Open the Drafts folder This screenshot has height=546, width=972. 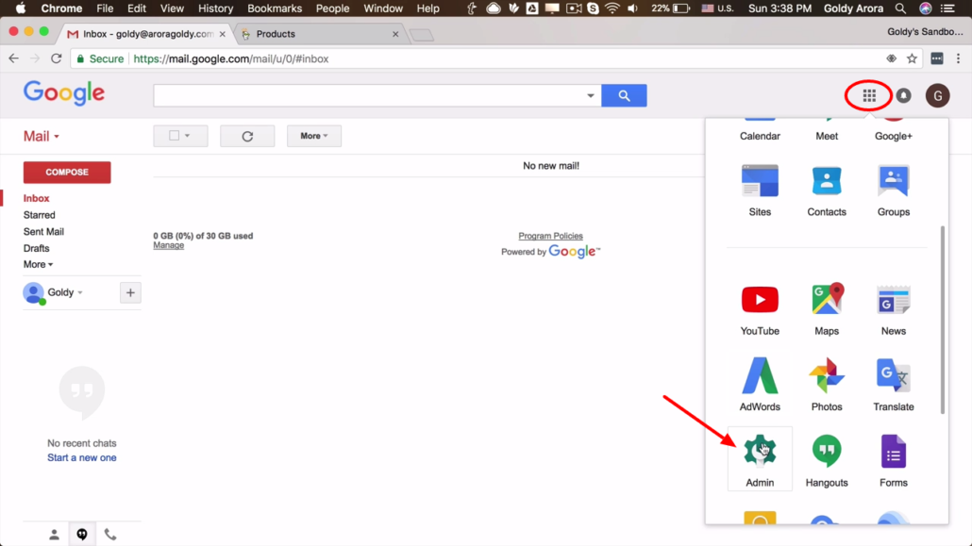36,248
